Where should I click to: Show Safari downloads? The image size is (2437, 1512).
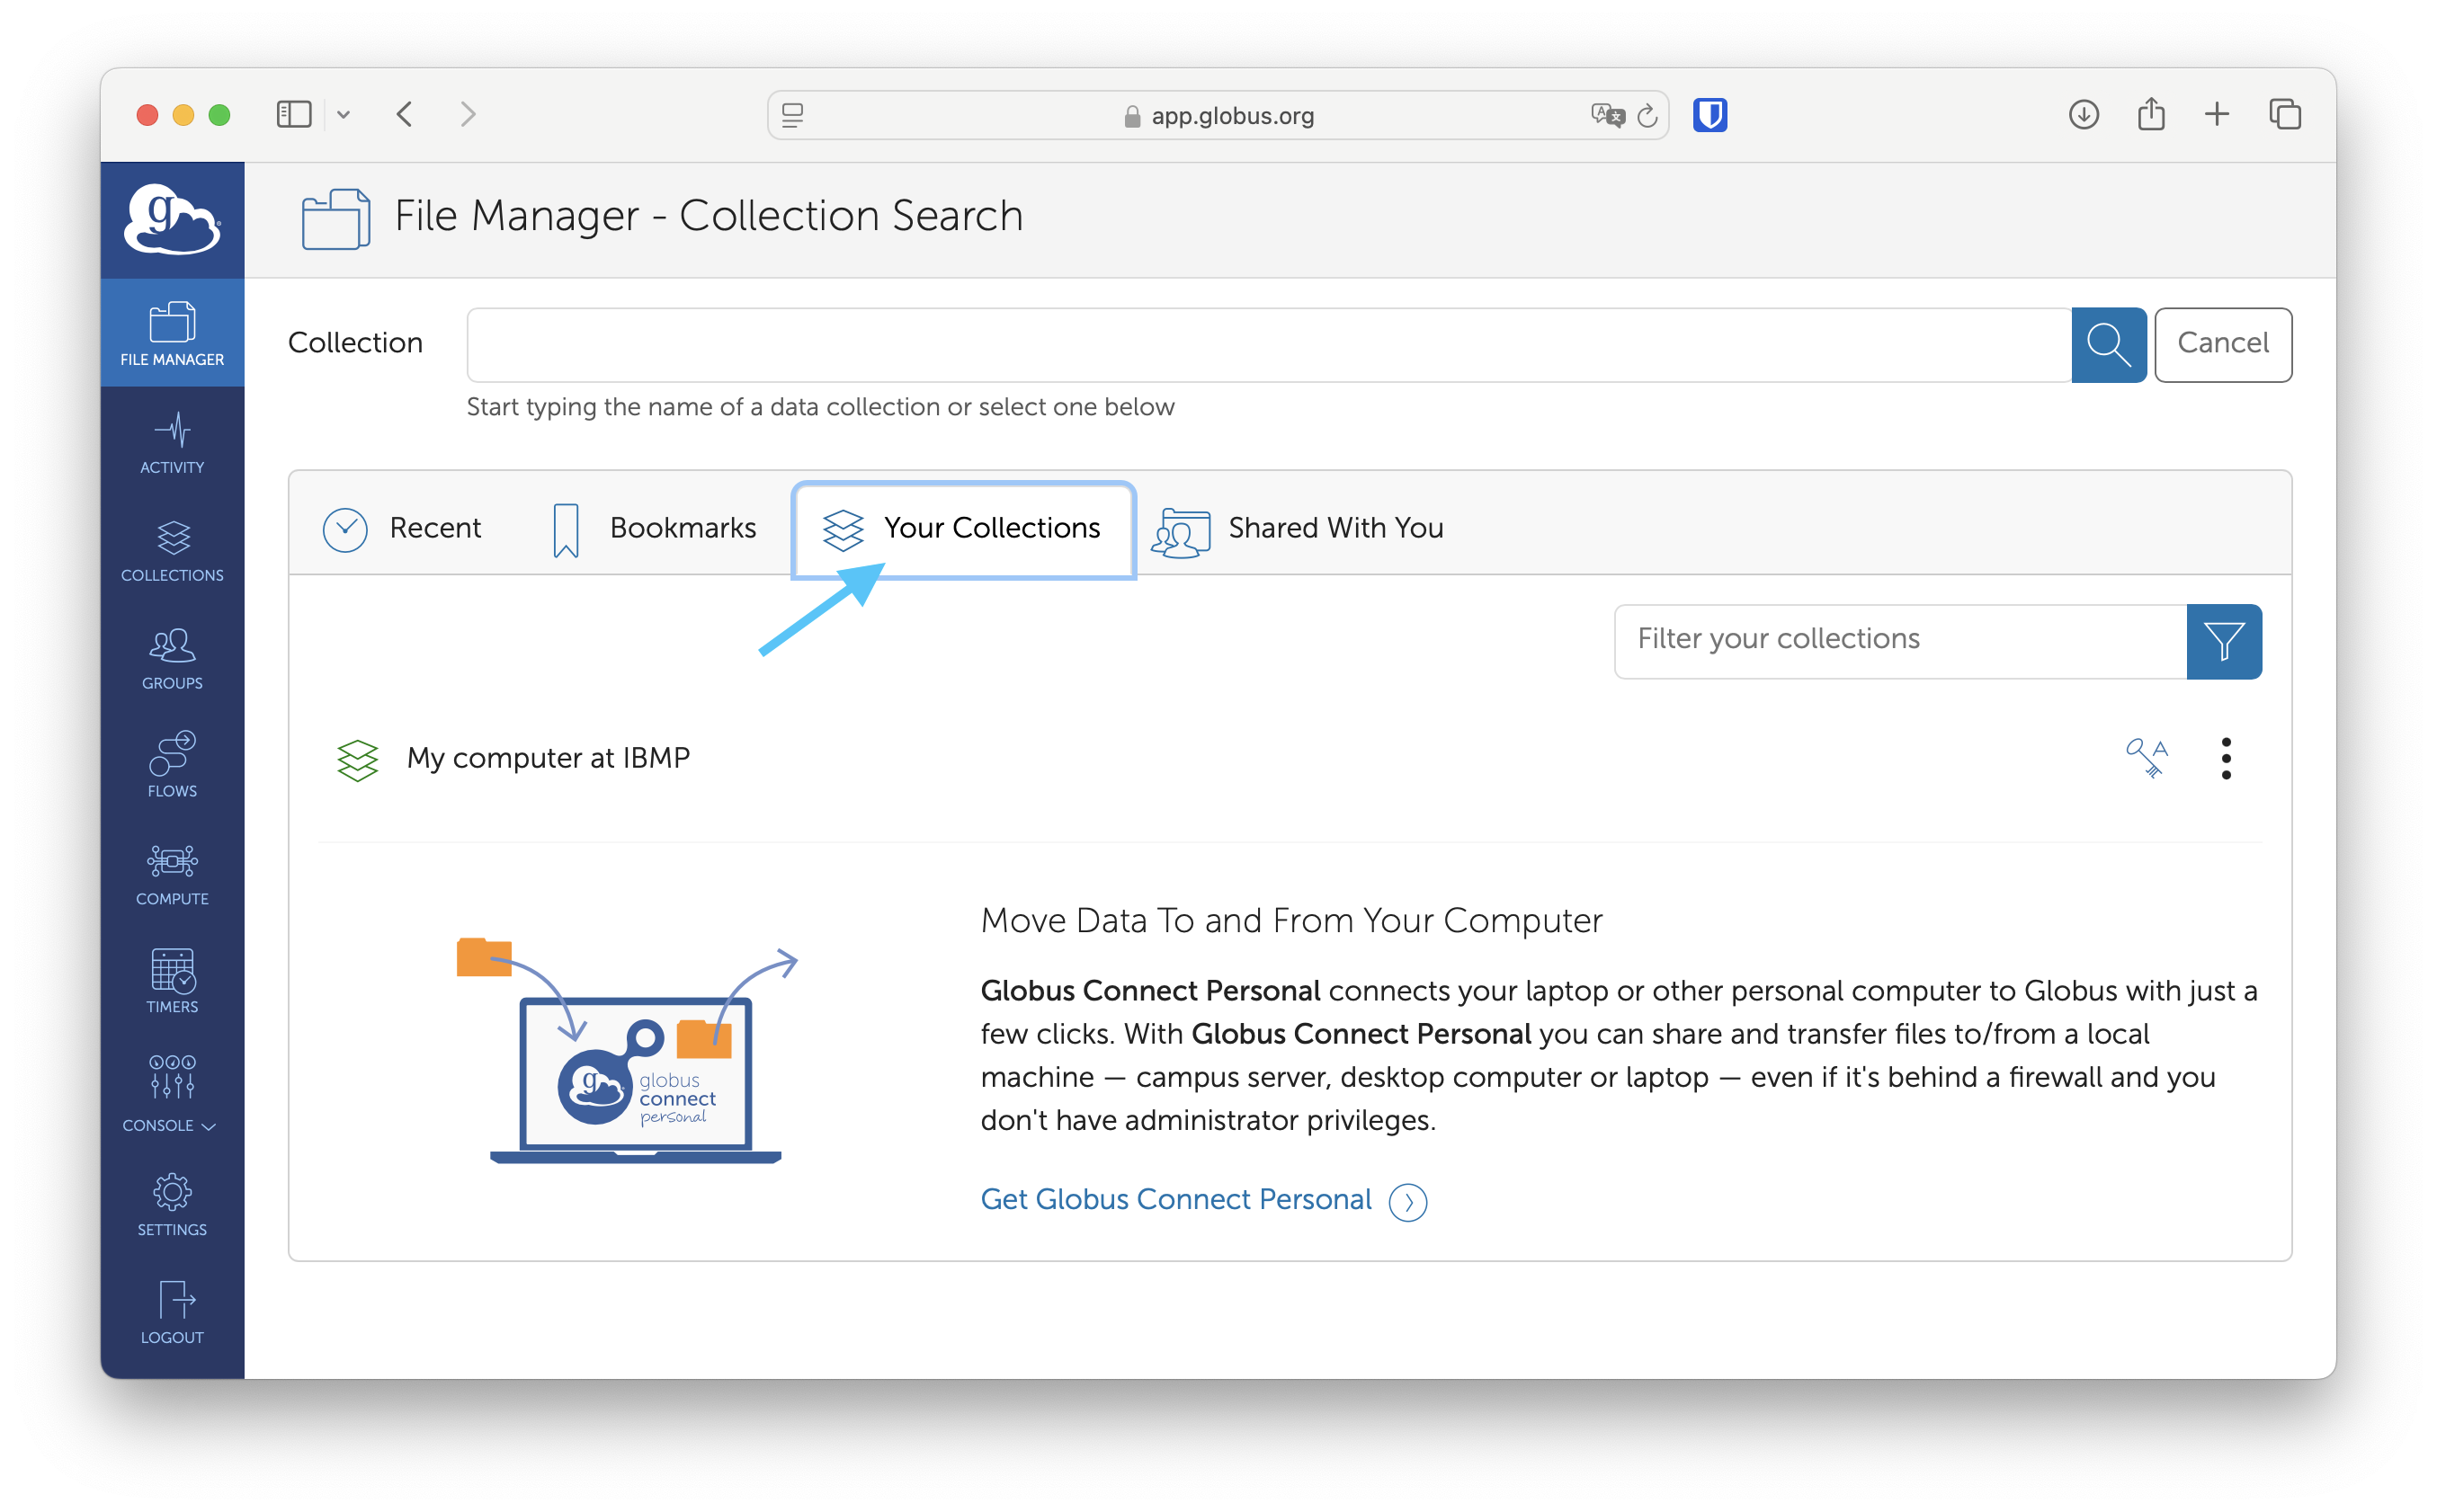[2083, 115]
